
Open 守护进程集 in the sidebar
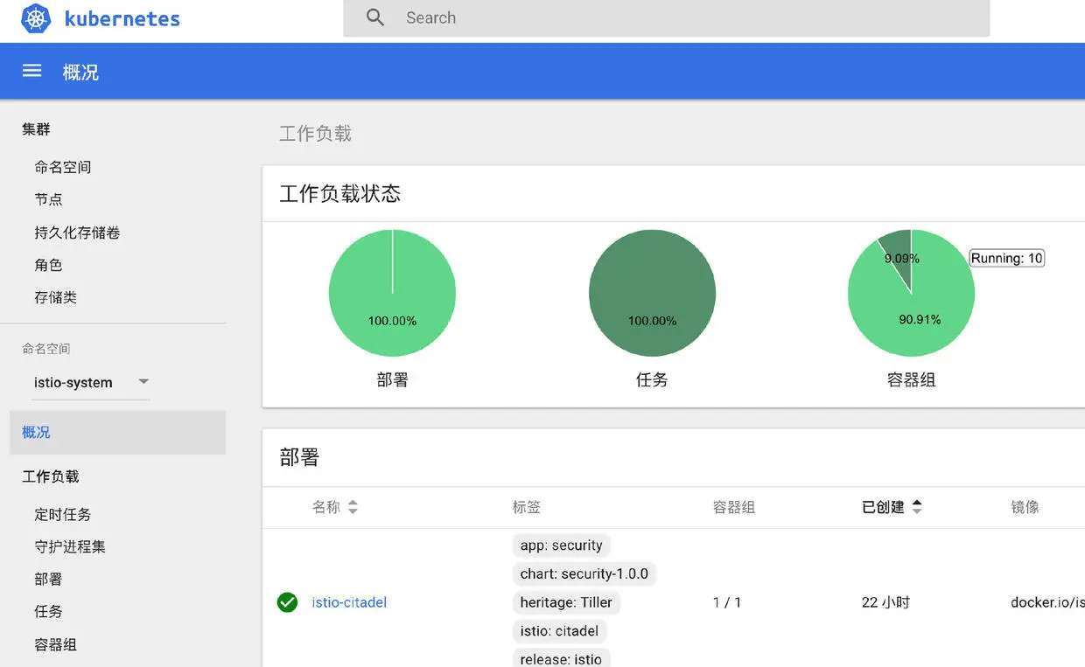pyautogui.click(x=70, y=546)
